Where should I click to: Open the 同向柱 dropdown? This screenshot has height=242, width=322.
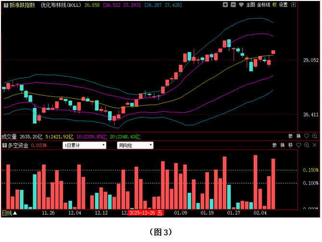click(135, 145)
